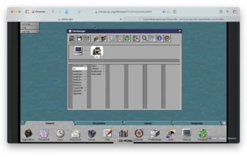Screen dimensions: 247x157
Task: Click the Safari Share button
Action: point(221,12)
